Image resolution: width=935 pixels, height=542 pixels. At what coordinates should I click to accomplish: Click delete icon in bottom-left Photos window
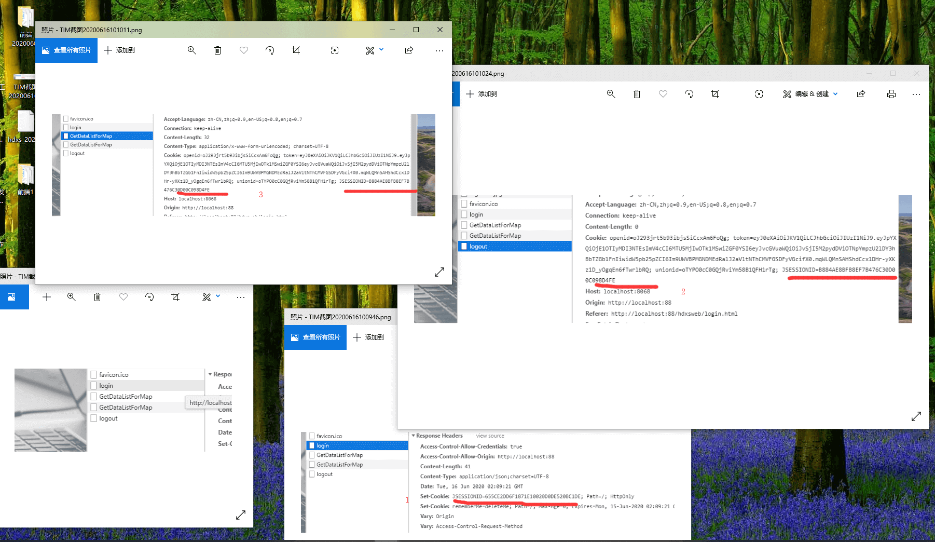tap(97, 297)
